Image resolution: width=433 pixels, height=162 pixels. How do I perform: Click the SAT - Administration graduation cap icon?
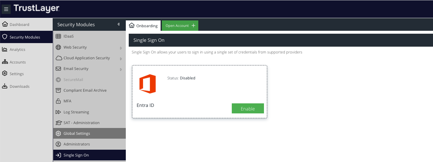pyautogui.click(x=59, y=123)
